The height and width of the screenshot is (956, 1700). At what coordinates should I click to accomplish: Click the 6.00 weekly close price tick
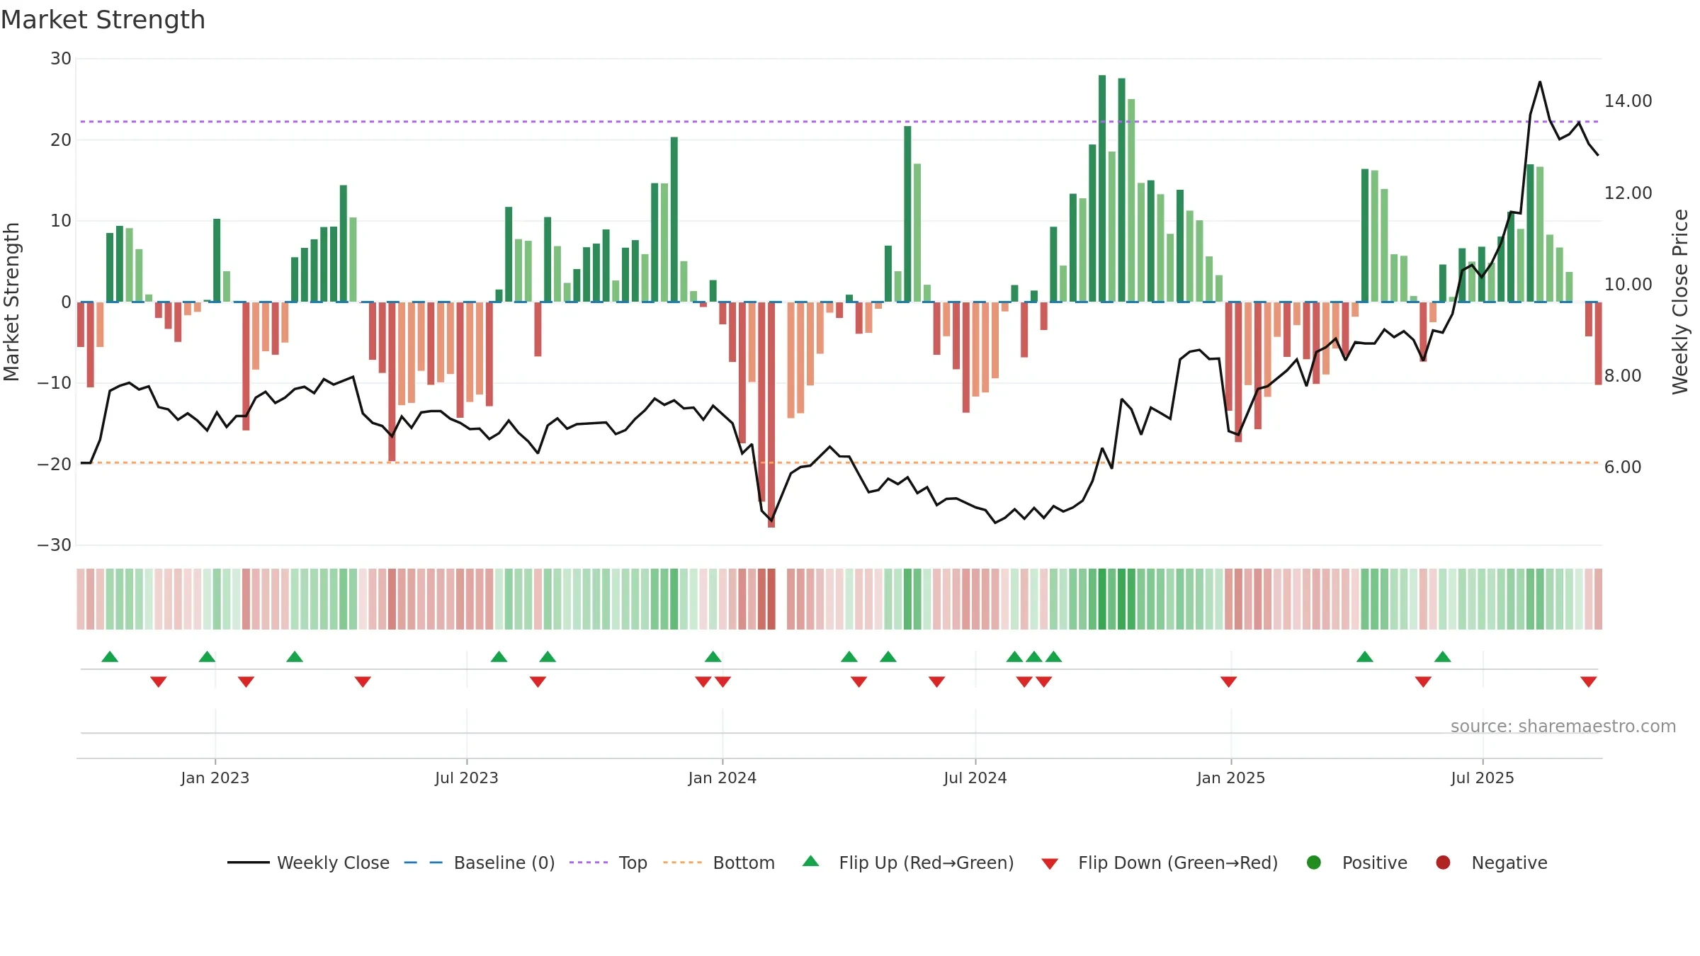(1623, 467)
